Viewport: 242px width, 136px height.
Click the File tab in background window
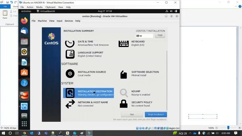pos(5,6)
